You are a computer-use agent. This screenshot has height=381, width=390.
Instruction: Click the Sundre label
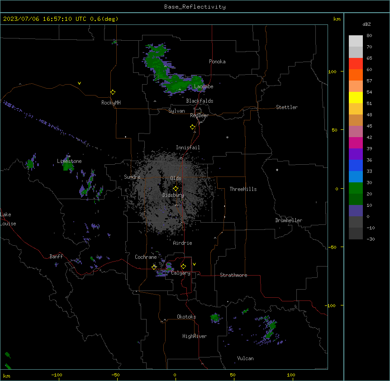tap(132, 177)
